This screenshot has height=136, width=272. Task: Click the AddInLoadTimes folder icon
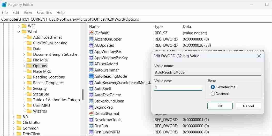tap(29, 37)
